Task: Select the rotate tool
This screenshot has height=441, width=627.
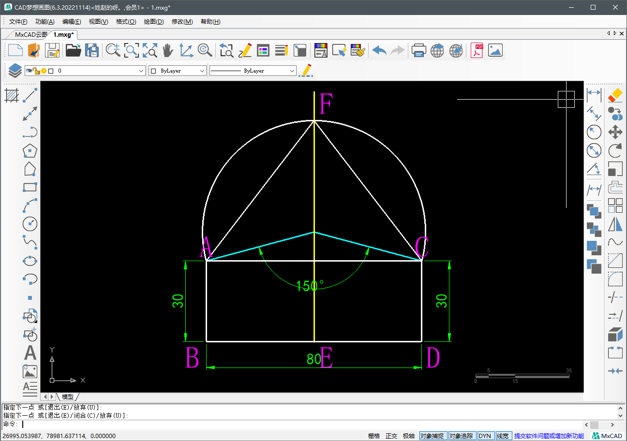Action: (x=615, y=150)
